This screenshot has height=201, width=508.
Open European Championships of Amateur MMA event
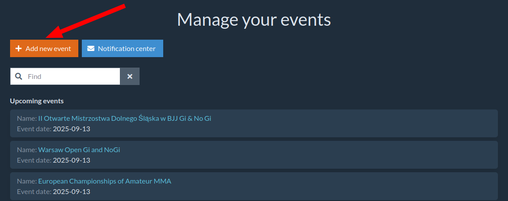(105, 181)
